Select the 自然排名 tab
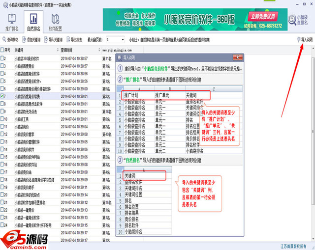This screenshot has width=315, height=250. click(33, 22)
